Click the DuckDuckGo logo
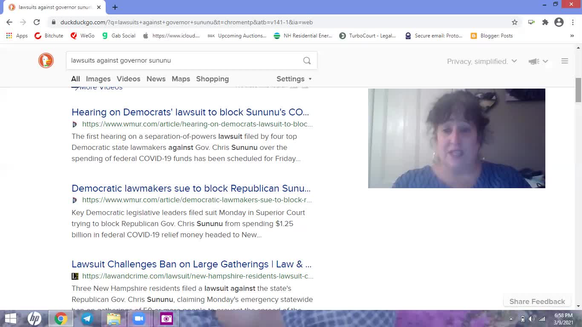The height and width of the screenshot is (327, 582). pyautogui.click(x=46, y=60)
